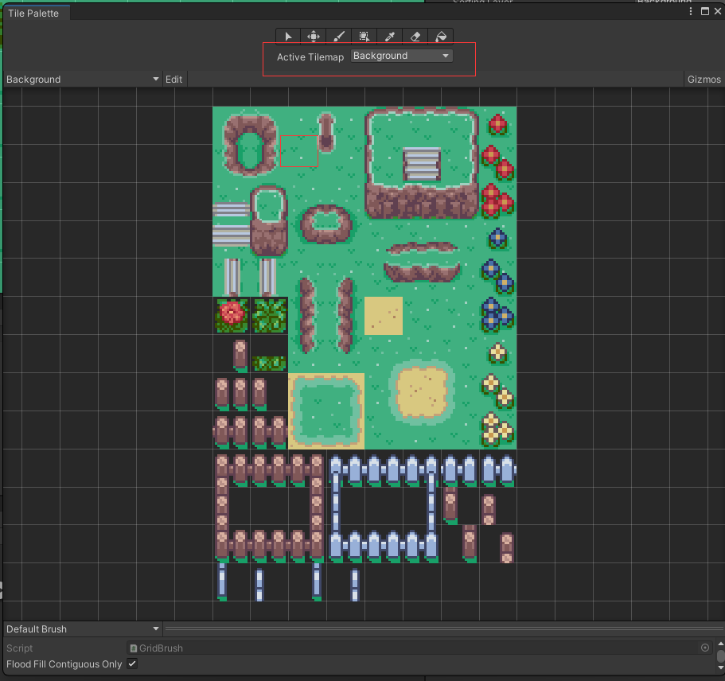Click the Edit palette button
The width and height of the screenshot is (725, 681).
(x=173, y=80)
